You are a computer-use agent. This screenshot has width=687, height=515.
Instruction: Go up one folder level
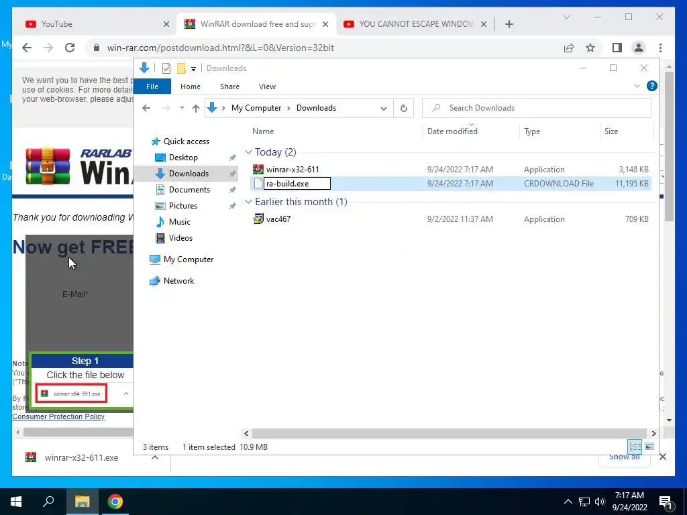196,108
